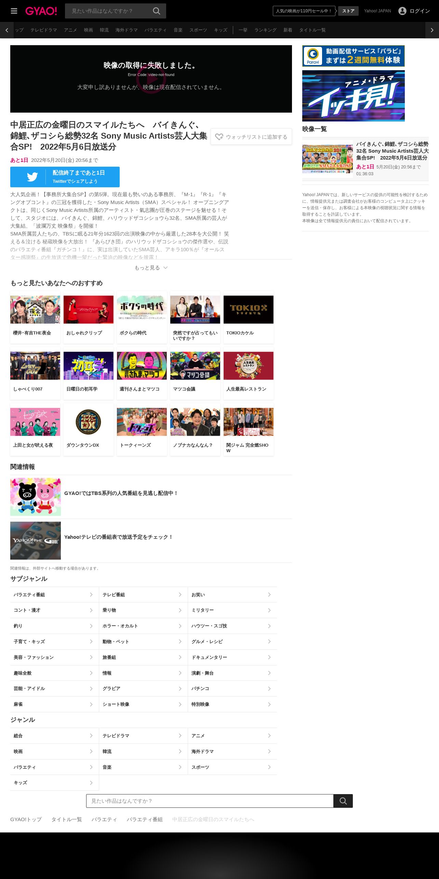The image size is (439, 879).
Task: Select the ランキング nav tab
Action: 265,30
